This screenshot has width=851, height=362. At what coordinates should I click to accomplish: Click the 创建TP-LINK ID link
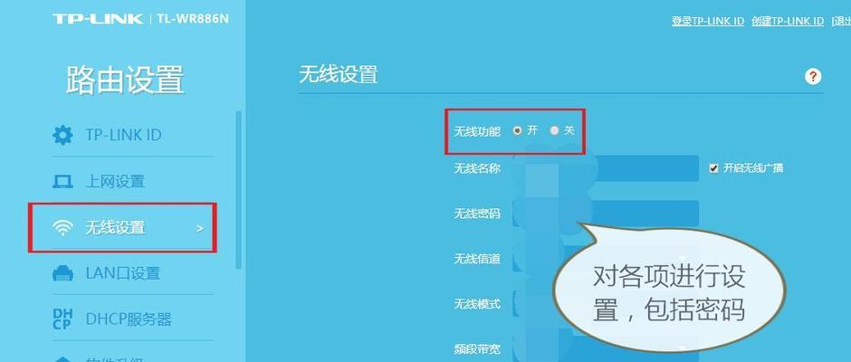coord(788,21)
